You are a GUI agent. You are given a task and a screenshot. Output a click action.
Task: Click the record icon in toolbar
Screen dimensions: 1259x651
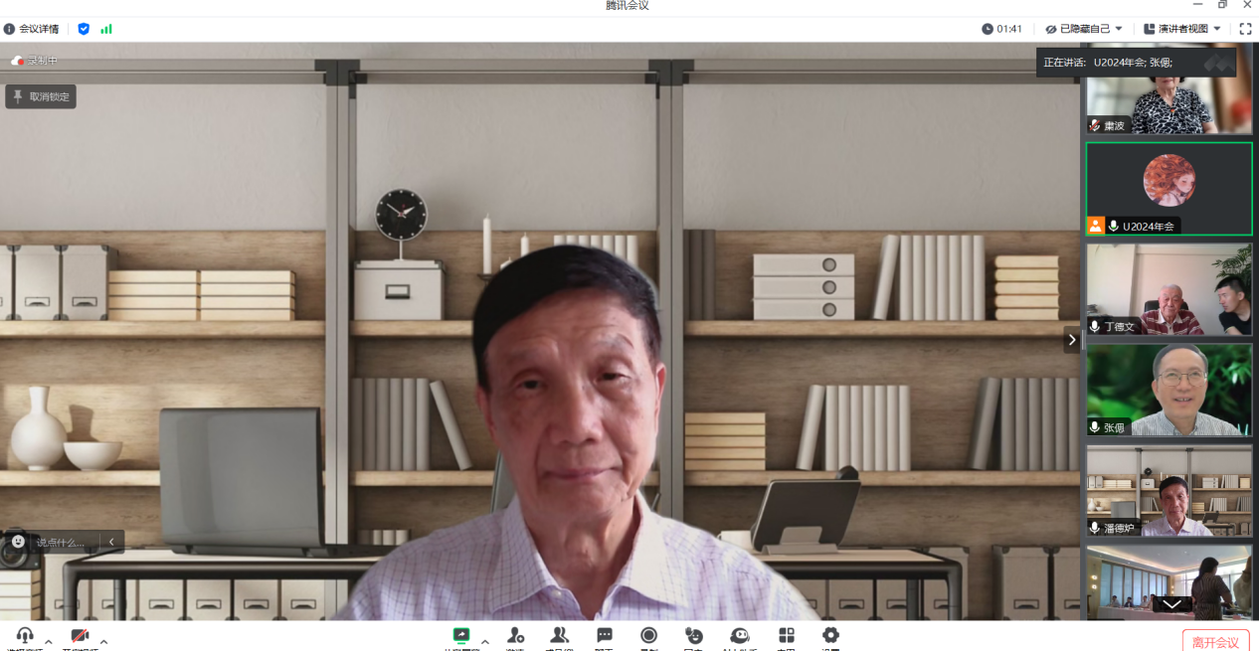point(648,636)
